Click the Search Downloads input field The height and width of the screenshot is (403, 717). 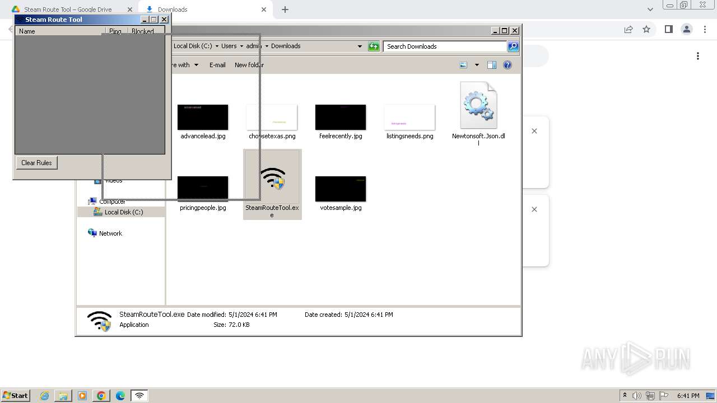click(x=445, y=46)
